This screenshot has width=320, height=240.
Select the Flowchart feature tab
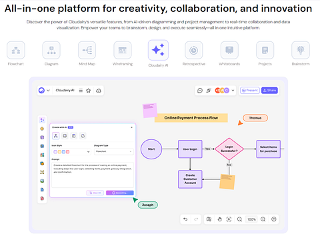click(16, 54)
